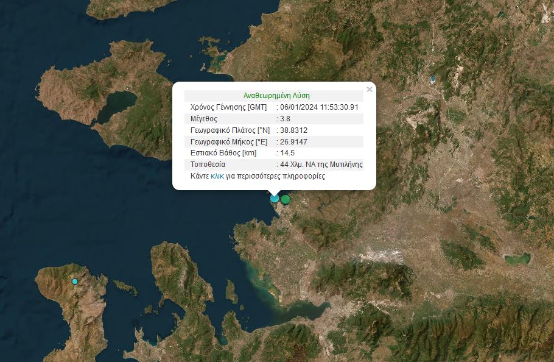Screen dimensions: 554x362
Task: Click the 'Μέγεθος' row label
Action: coord(204,119)
